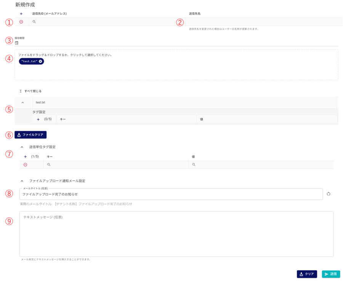Remove the test.txt chip with its x icon
Image resolution: width=343 pixels, height=284 pixels.
tap(40, 61)
